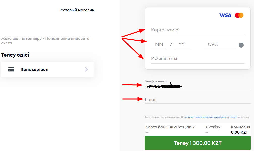Click the Mastercard logo icon
This screenshot has width=254, height=151.
(239, 15)
